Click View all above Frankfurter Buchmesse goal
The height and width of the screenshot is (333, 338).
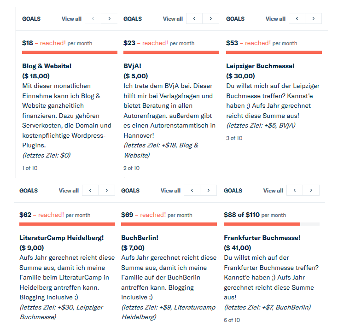click(273, 191)
